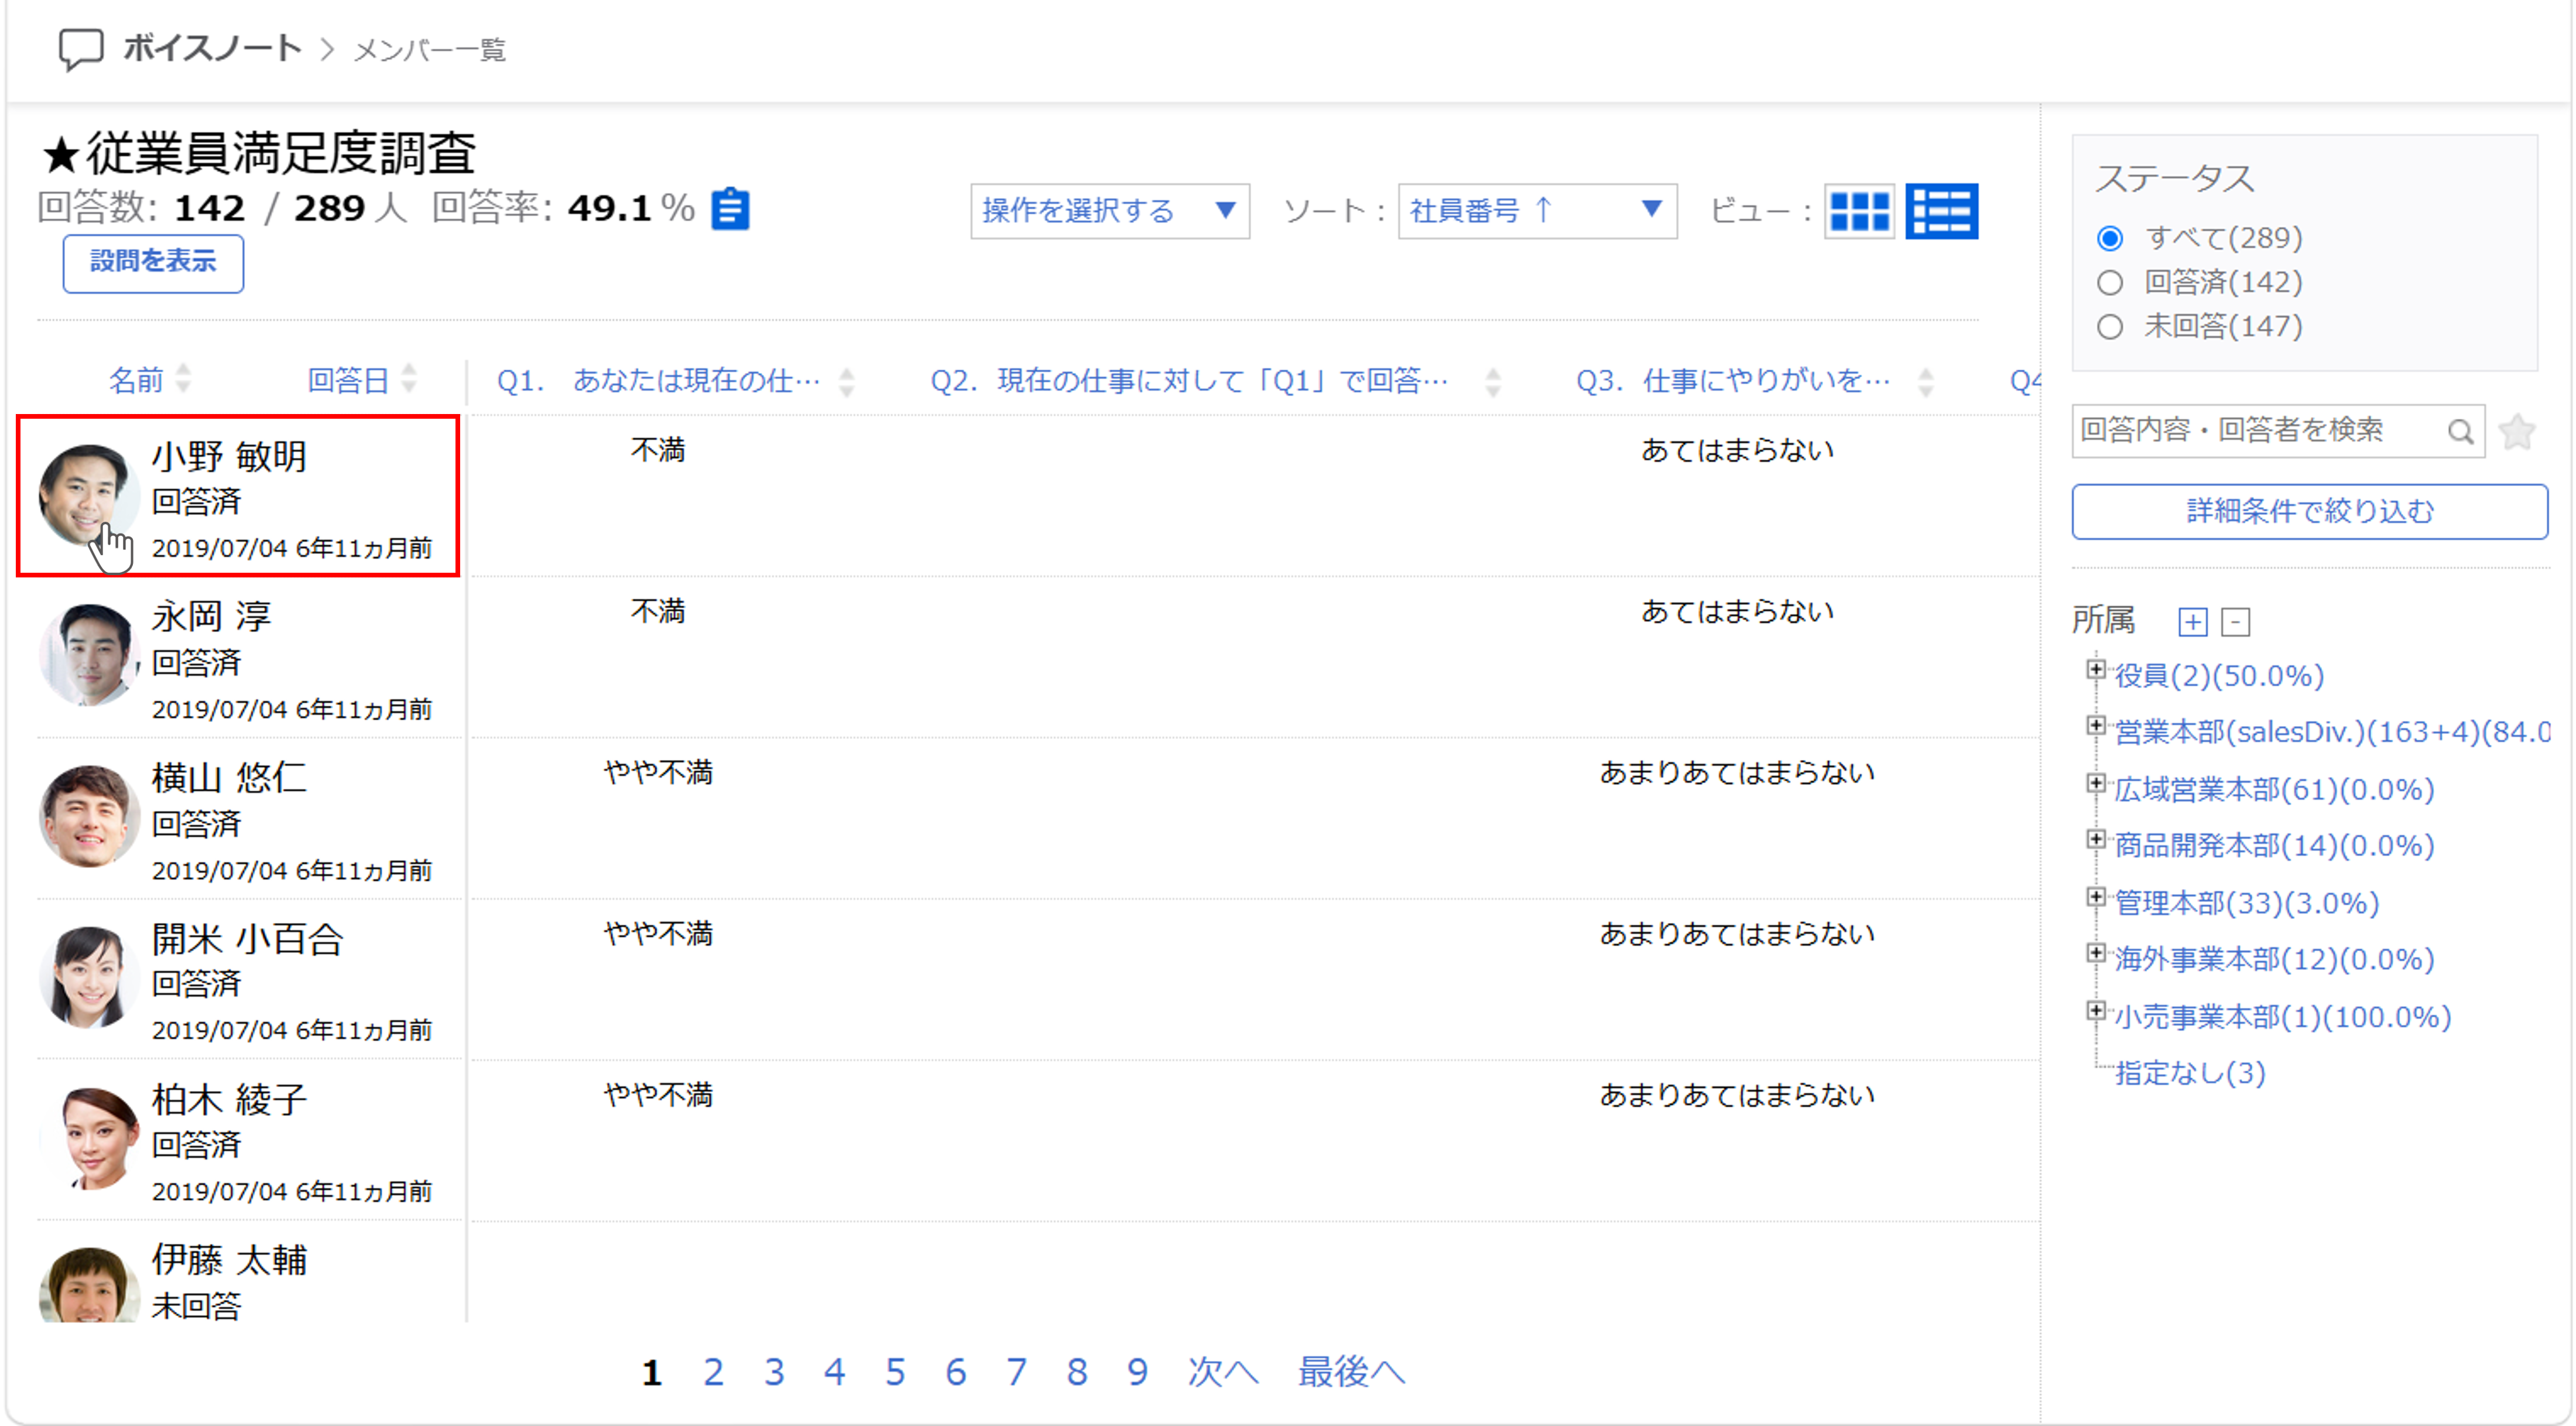Expand 小売事業本部(1) tree node
This screenshot has width=2576, height=1426.
[x=2096, y=1010]
